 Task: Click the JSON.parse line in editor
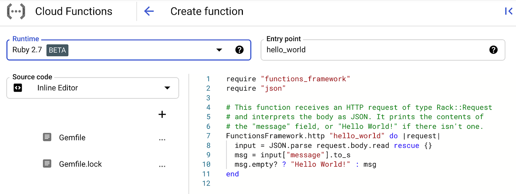tap(333, 145)
